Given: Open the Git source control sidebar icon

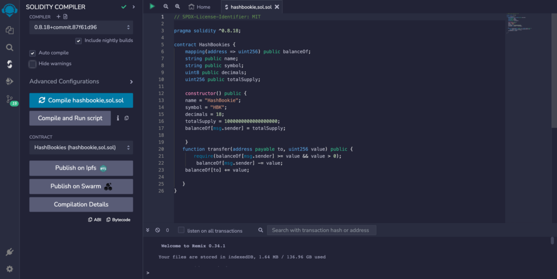Looking at the screenshot, I should point(10,100).
